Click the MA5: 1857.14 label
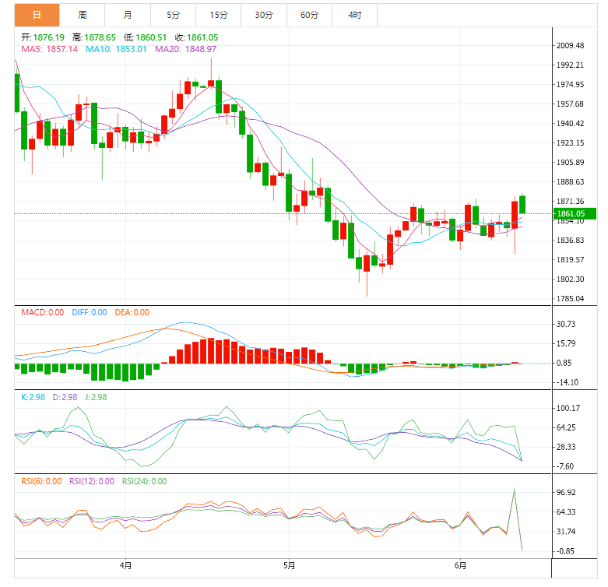This screenshot has width=608, height=587. 50,49
